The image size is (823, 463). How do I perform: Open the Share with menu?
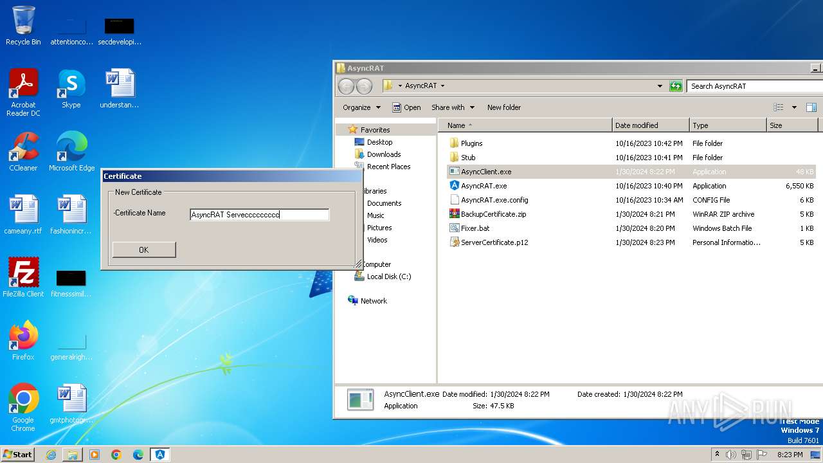[453, 107]
